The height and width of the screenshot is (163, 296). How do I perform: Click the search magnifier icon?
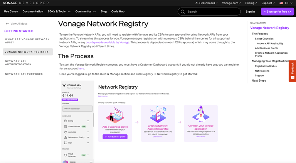click(x=183, y=12)
